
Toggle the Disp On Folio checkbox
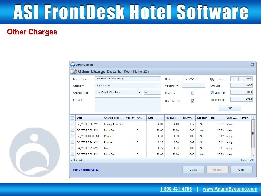192,101
